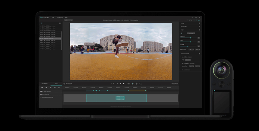Play the video preview
259x131 pixels.
point(121,84)
